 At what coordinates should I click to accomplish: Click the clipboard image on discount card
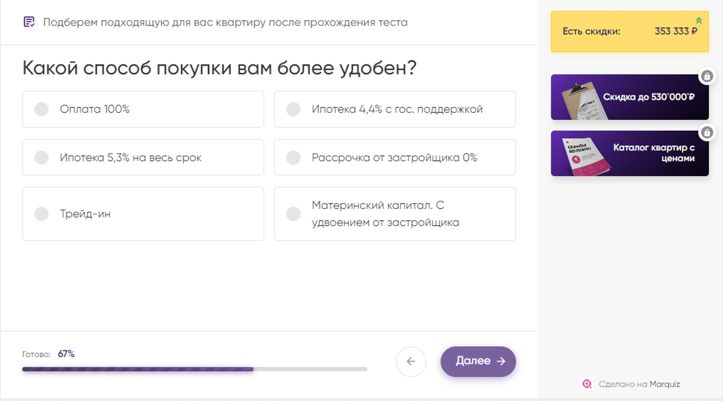click(582, 101)
